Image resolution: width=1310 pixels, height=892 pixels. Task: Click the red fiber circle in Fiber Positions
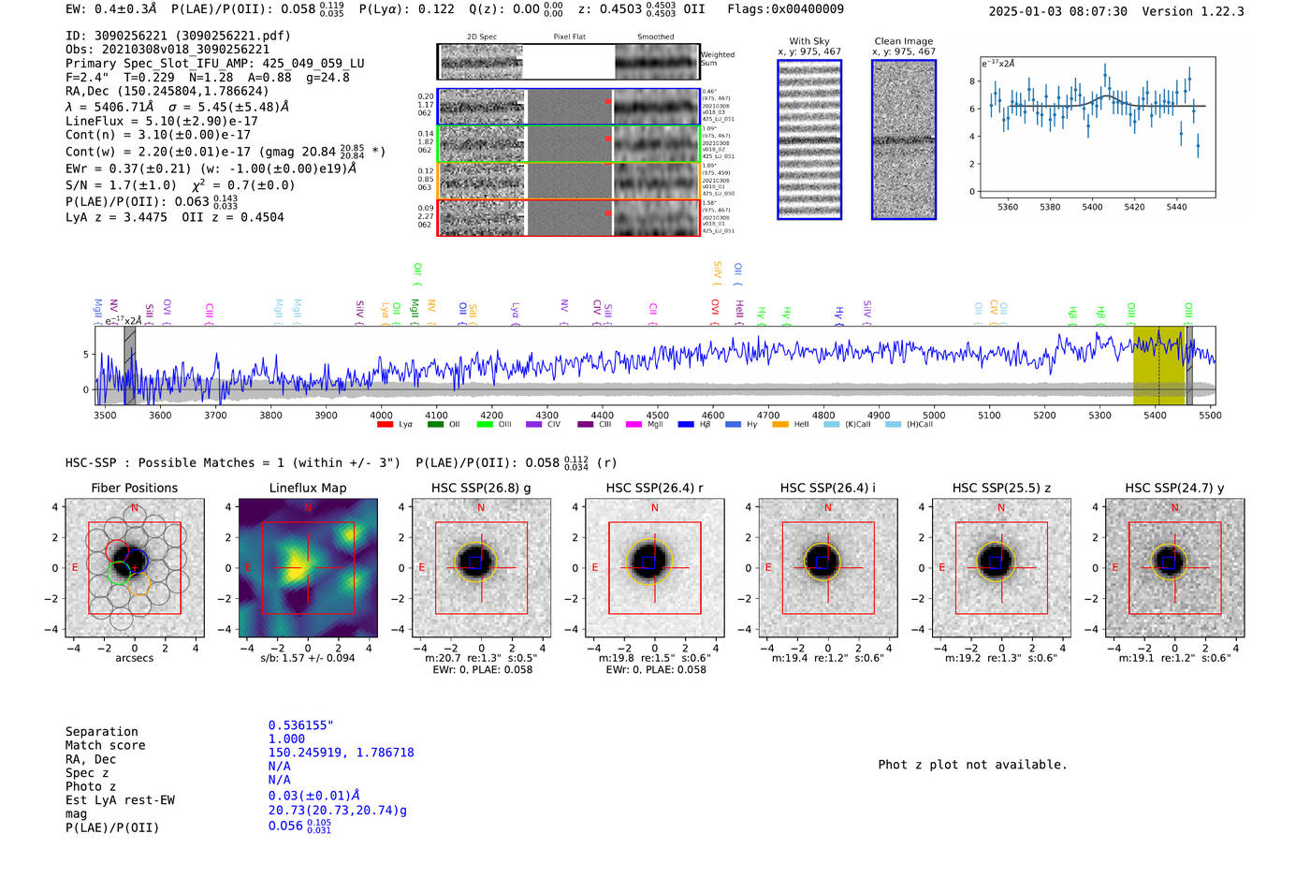tap(116, 552)
